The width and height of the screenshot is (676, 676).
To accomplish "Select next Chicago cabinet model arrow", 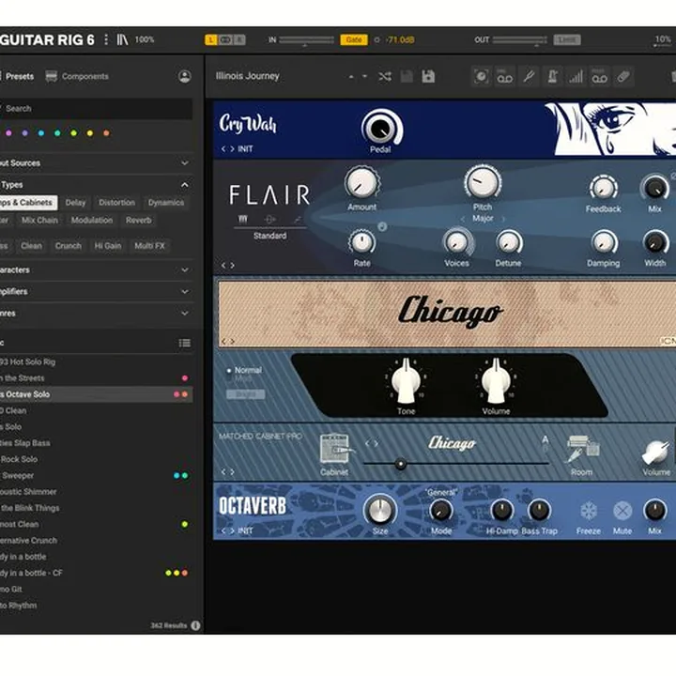I will [376, 443].
